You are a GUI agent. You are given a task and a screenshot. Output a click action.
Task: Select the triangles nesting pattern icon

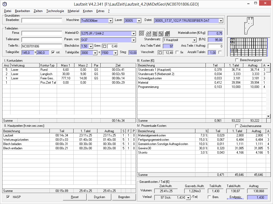pos(155,33)
